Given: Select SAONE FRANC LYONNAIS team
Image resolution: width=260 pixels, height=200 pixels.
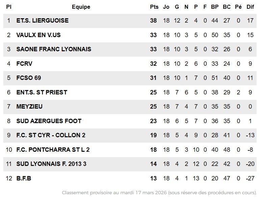Looking at the screenshot, I should pyautogui.click(x=54, y=49).
